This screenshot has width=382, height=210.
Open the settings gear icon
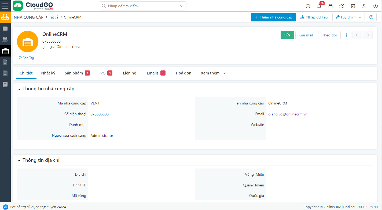[376, 6]
